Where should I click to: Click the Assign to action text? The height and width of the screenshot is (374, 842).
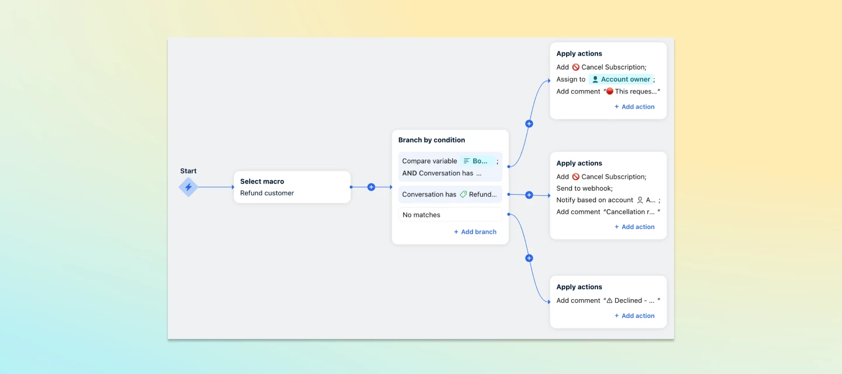(571, 79)
